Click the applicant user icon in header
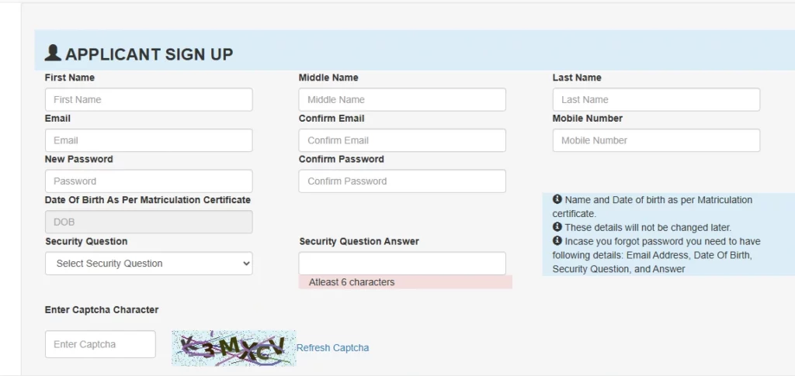 click(53, 53)
